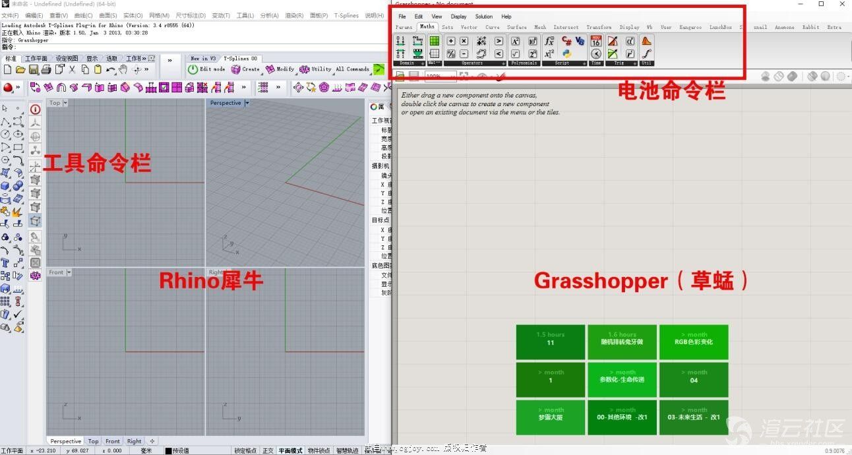Open the RGB色彩变化 recent file tile
Image resolution: width=852 pixels, height=455 pixels.
point(694,342)
